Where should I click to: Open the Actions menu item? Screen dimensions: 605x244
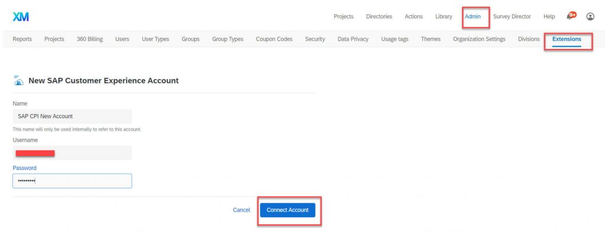point(414,17)
